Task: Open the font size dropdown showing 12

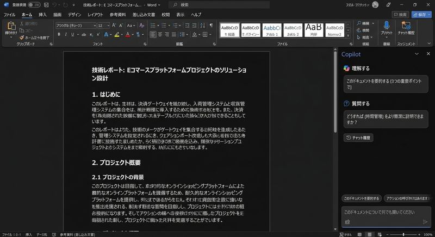Action: click(108, 26)
